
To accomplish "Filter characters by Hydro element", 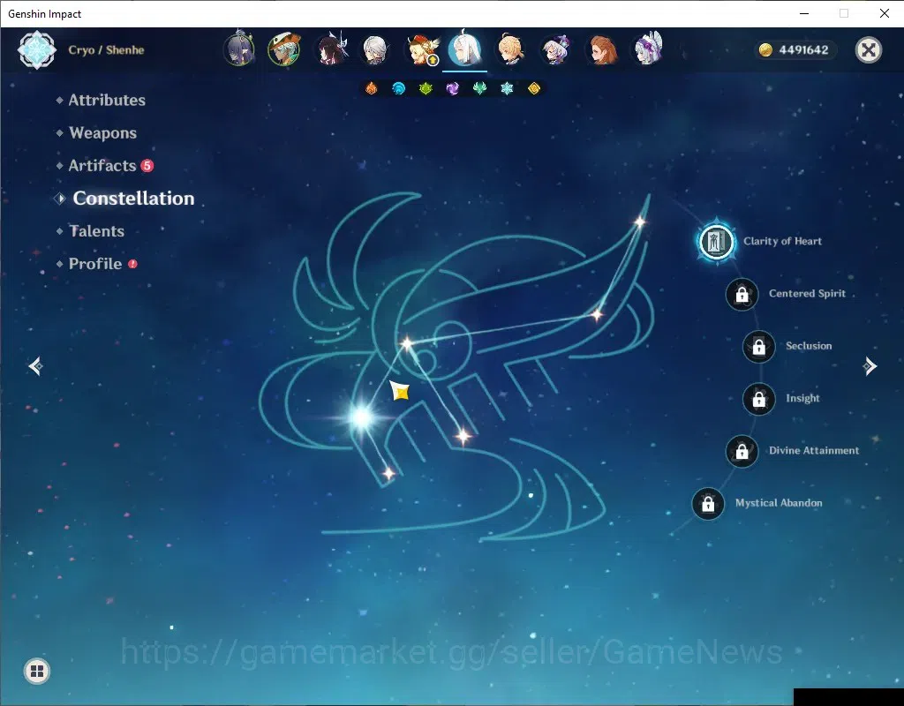I will [x=398, y=88].
